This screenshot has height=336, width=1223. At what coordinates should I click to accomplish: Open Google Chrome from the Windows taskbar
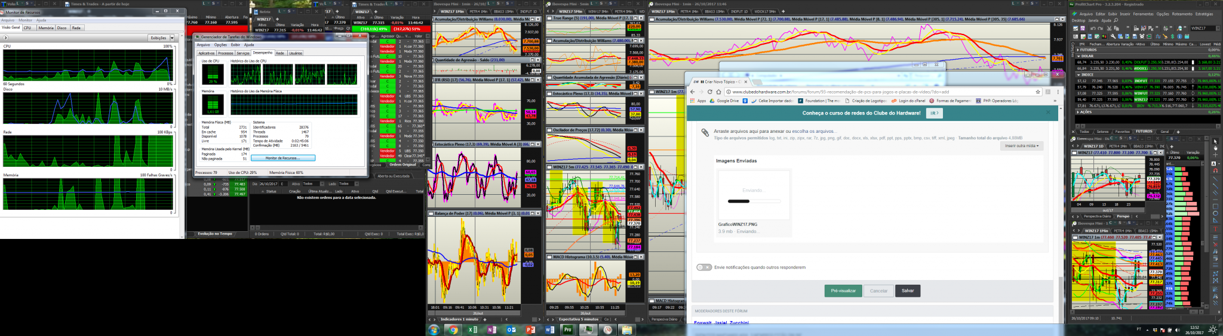[453, 329]
